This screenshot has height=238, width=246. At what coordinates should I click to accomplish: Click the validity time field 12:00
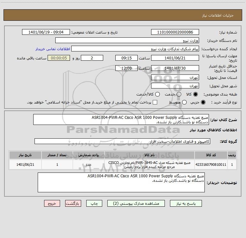[x=127, y=68]
